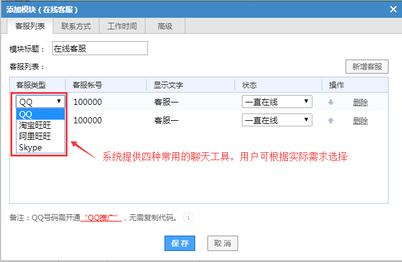Click account 100000 in second row
Screen dimensions: 402x262
(x=88, y=120)
